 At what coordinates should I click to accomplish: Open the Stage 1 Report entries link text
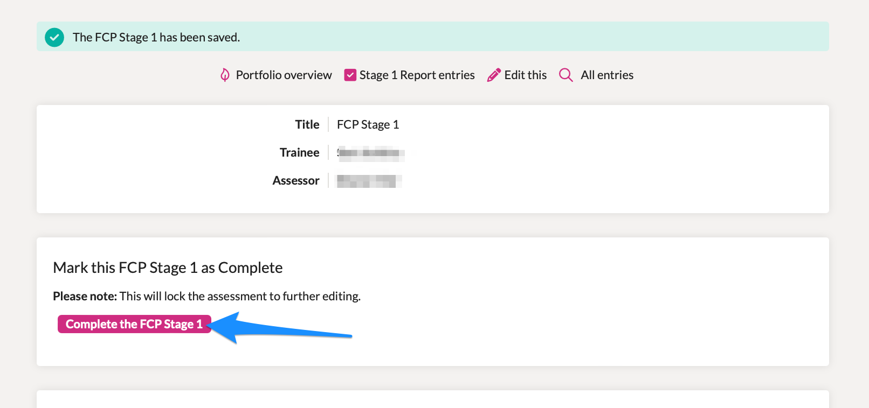coord(417,75)
